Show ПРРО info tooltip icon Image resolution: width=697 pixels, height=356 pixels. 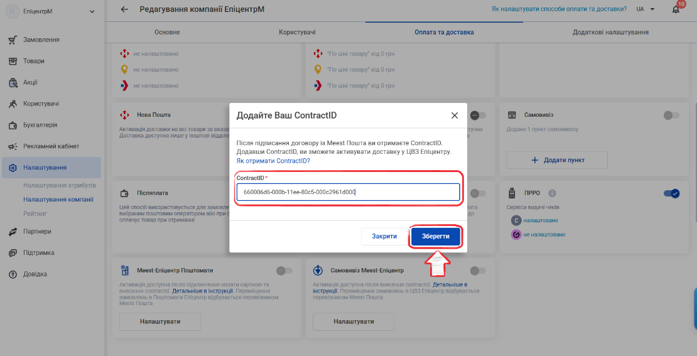[x=552, y=193]
